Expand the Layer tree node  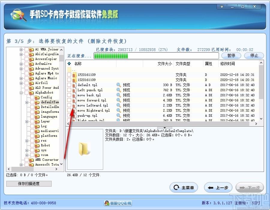[27, 121]
